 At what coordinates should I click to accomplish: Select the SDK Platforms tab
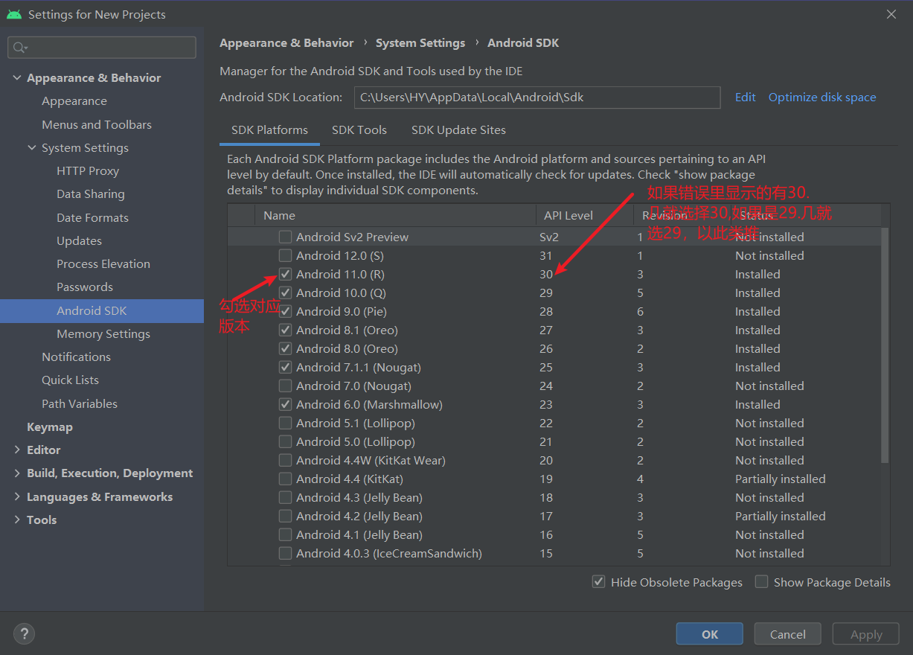(269, 130)
